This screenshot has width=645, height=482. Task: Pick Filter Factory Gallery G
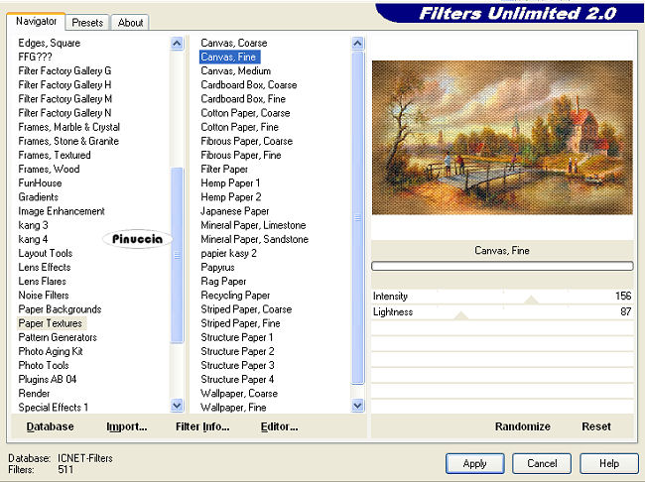coord(64,70)
